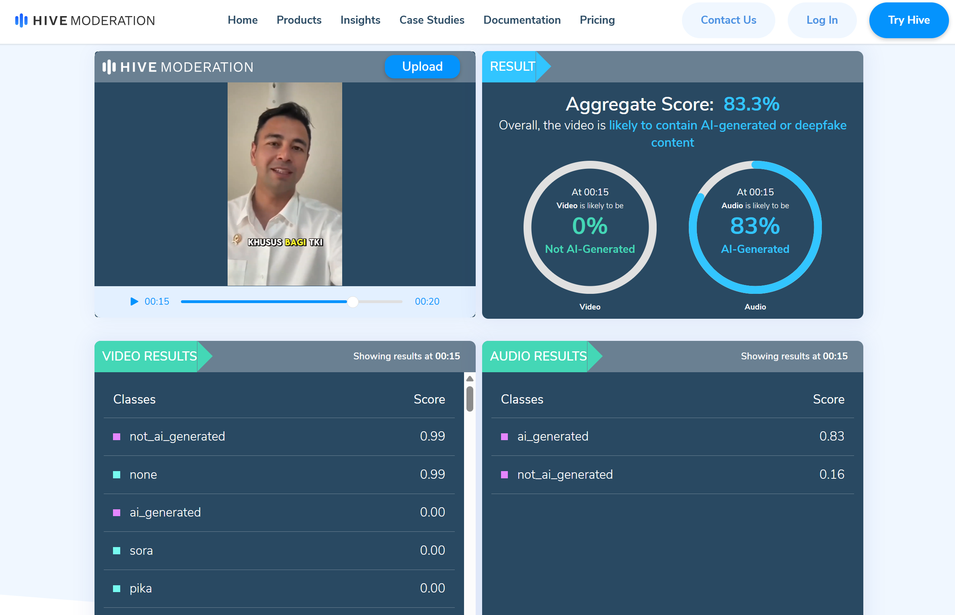Open the Documentation nav item
The width and height of the screenshot is (955, 615).
(x=522, y=20)
